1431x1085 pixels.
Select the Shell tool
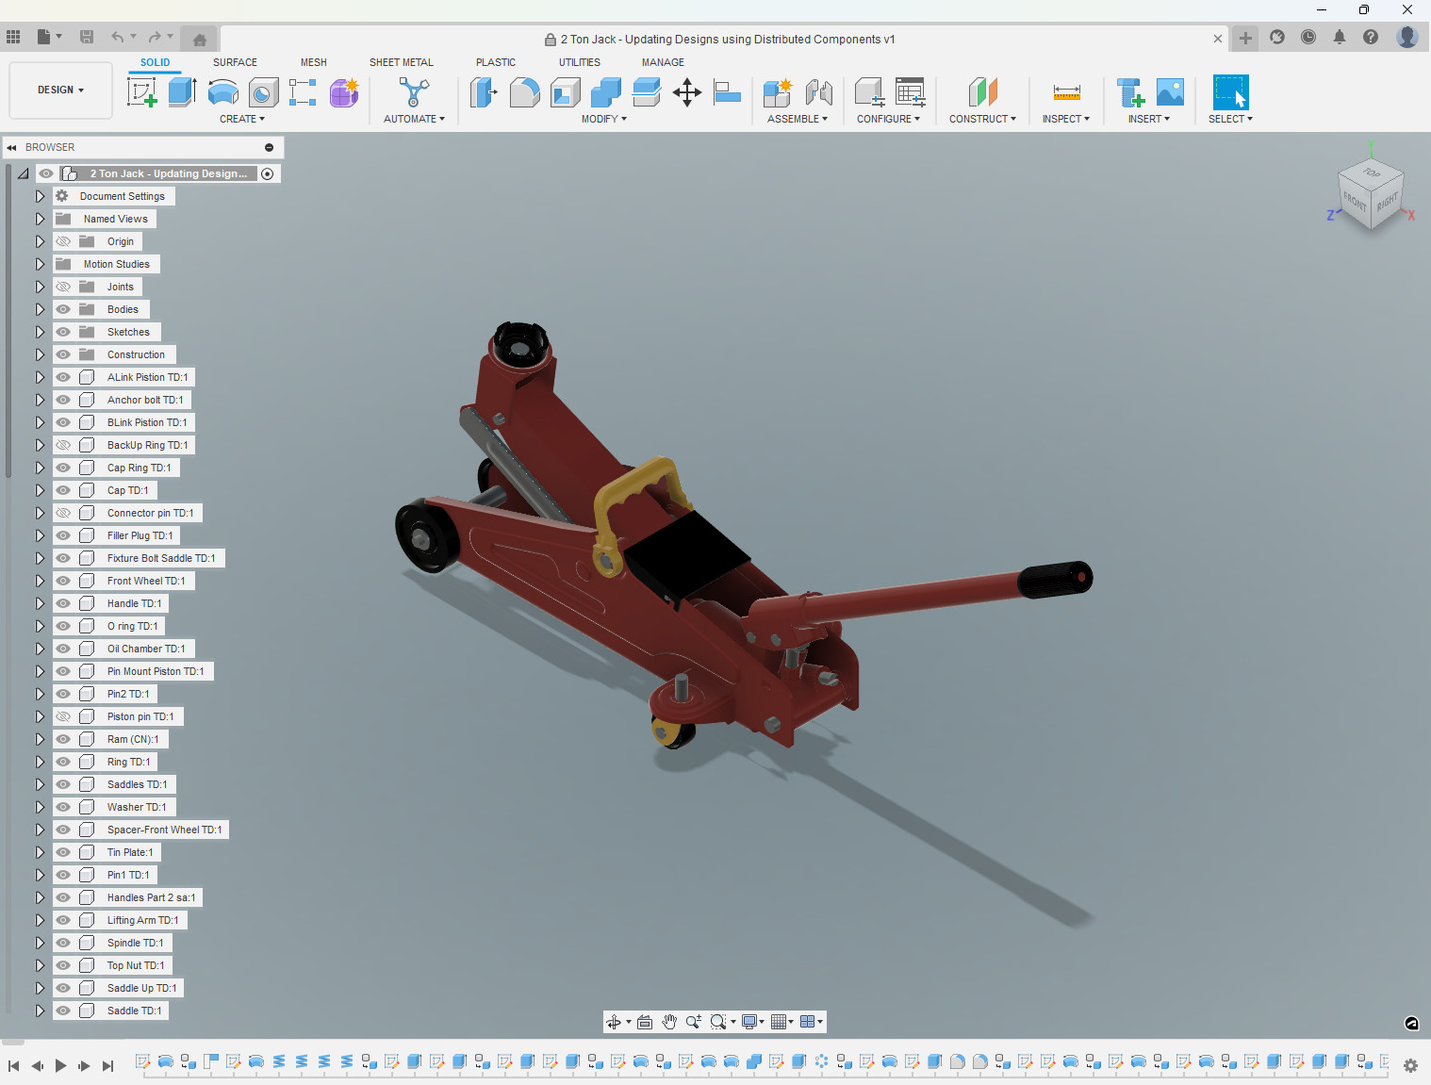(x=565, y=92)
